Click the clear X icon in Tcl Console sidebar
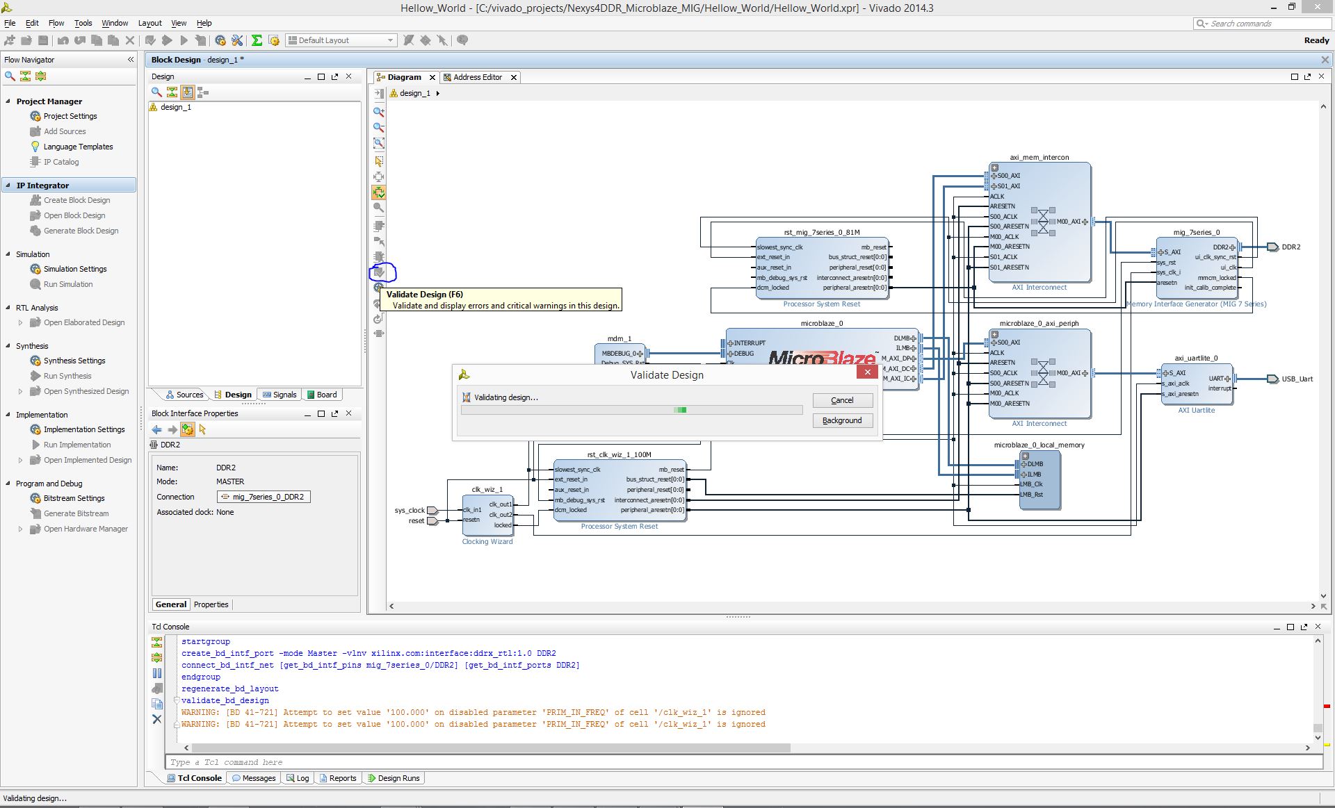Image resolution: width=1335 pixels, height=808 pixels. click(156, 719)
